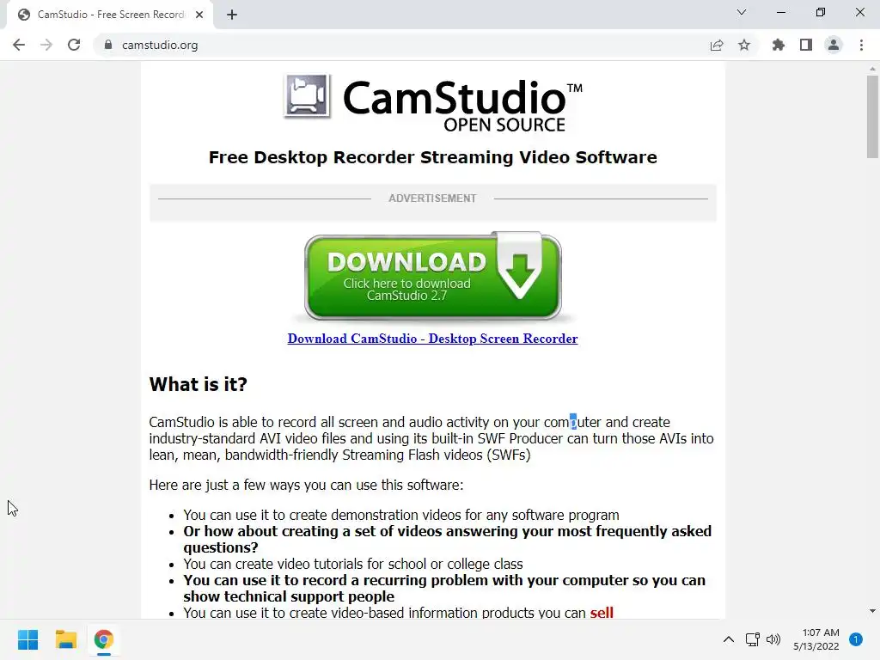Open the Chrome side panel
The height and width of the screenshot is (660, 880).
806,45
